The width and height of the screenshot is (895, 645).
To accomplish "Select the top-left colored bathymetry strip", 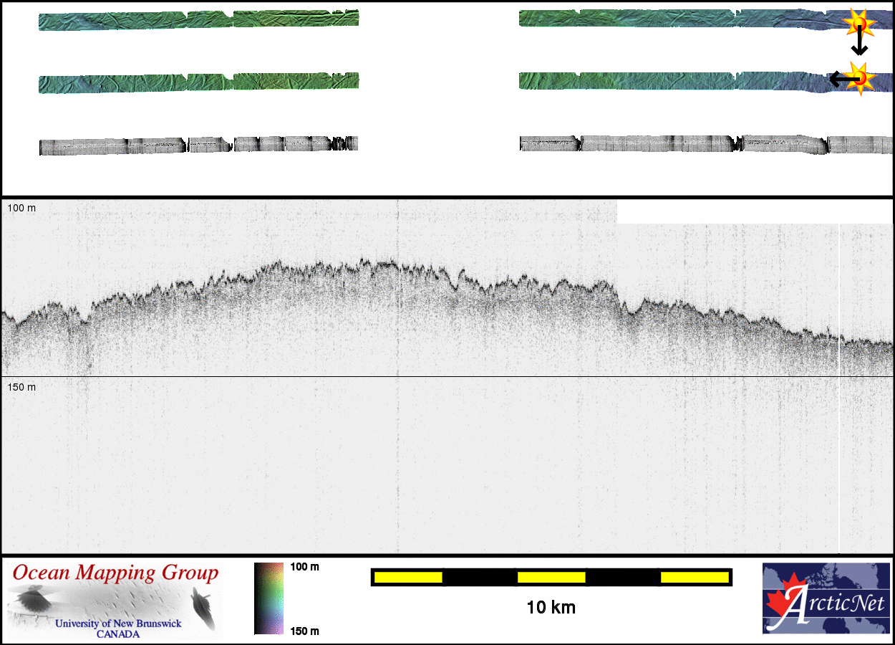I will pos(198,20).
